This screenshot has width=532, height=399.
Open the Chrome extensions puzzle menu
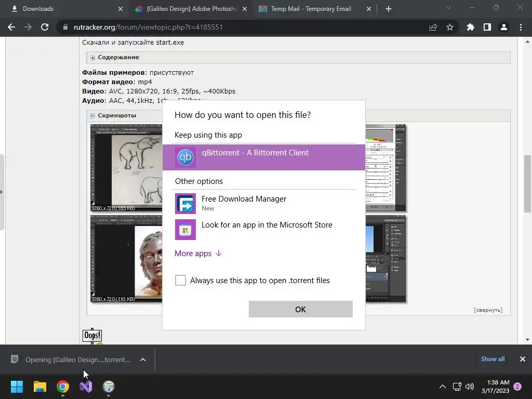coord(470,27)
